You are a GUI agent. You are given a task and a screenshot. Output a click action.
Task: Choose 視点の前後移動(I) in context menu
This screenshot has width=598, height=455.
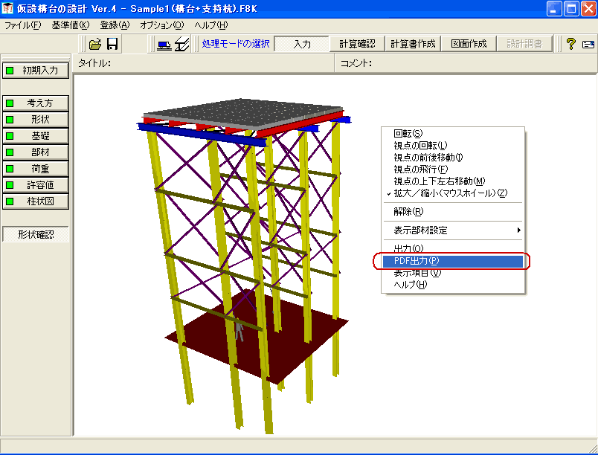pos(453,157)
